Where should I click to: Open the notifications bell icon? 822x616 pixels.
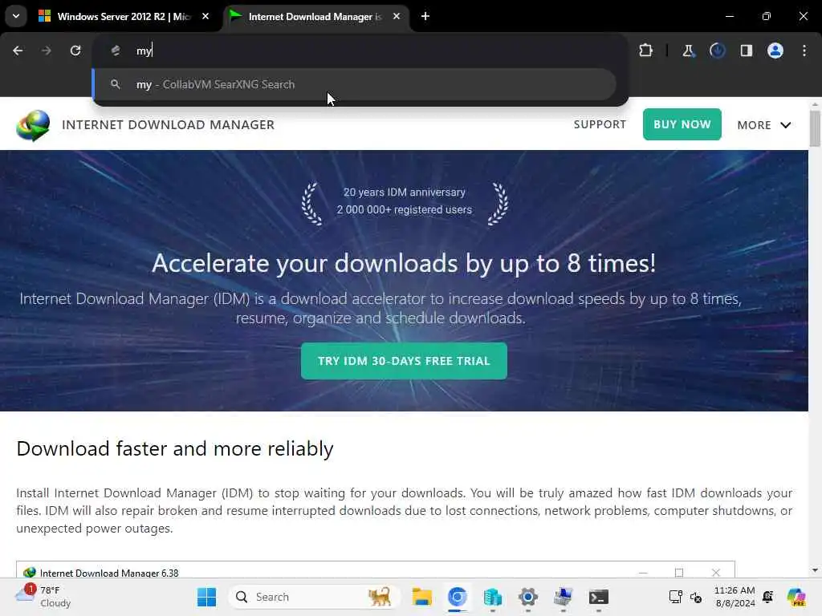coord(768,597)
